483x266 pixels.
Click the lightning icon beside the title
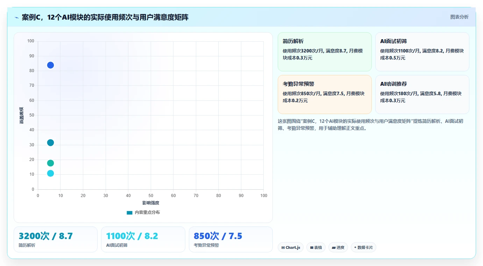click(x=17, y=17)
